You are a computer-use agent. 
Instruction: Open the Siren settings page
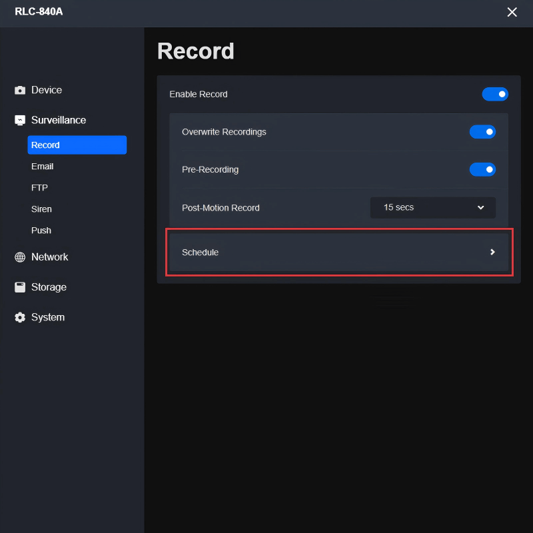point(41,209)
